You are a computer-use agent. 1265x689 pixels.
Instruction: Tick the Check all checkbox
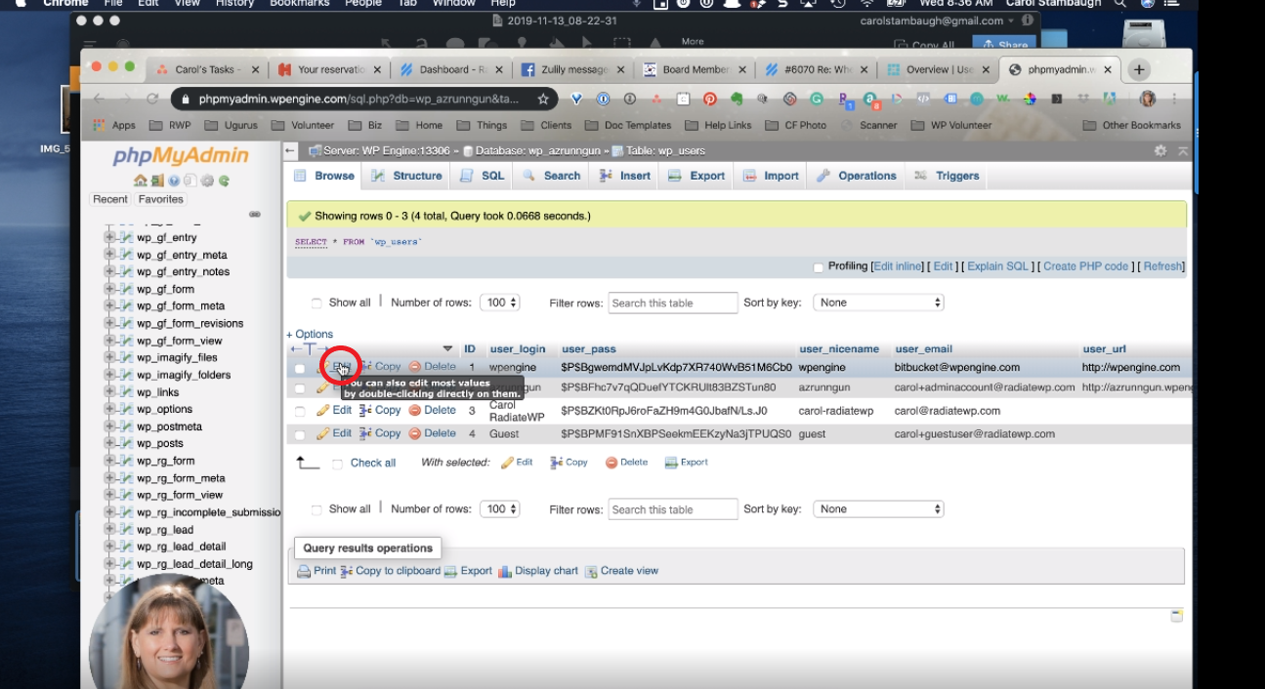point(337,464)
